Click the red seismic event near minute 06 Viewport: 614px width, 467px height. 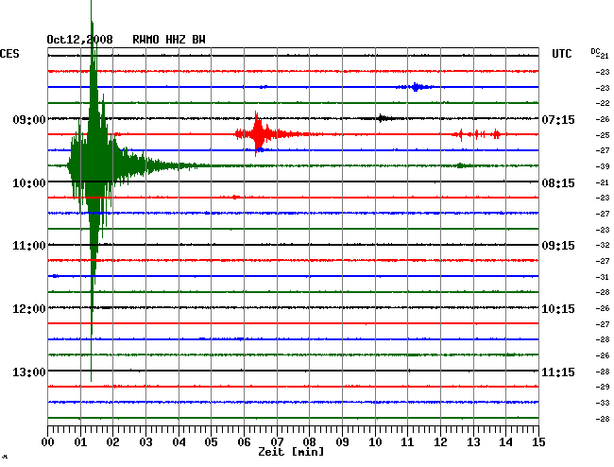coord(257,134)
